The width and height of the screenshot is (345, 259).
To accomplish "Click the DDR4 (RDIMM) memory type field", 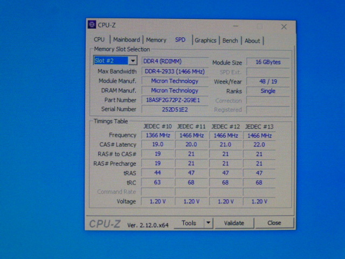I will pos(175,61).
